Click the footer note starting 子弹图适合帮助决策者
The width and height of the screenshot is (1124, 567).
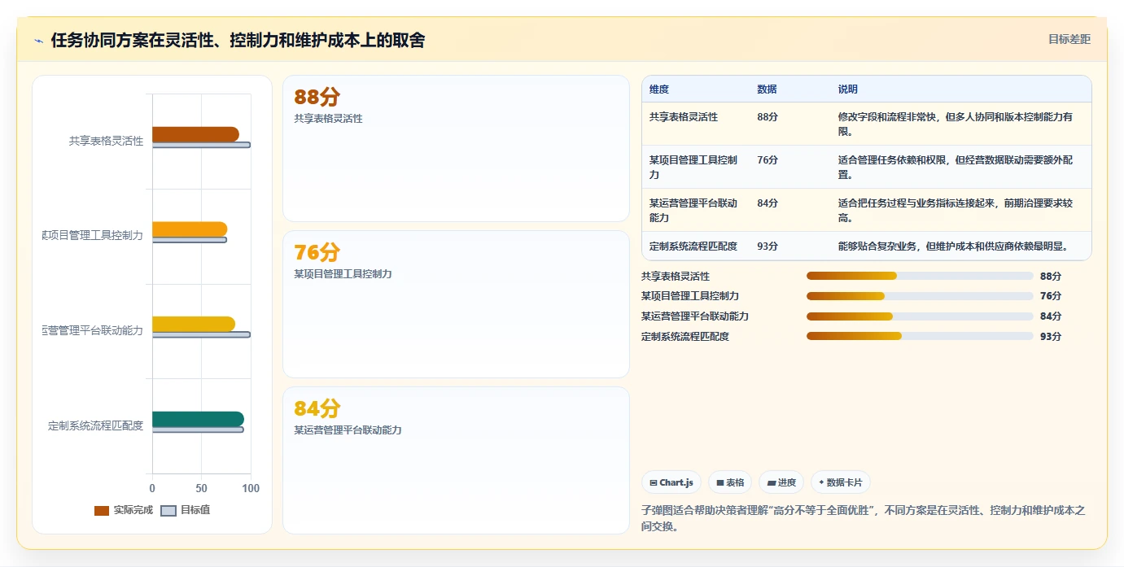pos(863,518)
